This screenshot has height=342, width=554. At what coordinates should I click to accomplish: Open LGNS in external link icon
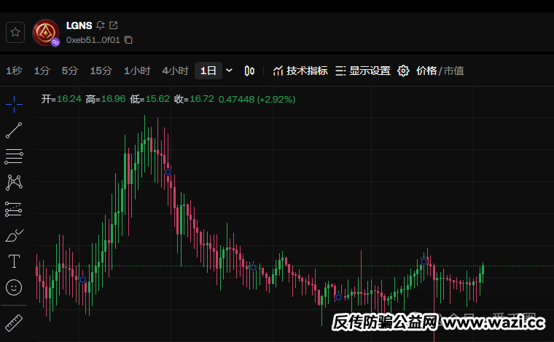coord(114,25)
